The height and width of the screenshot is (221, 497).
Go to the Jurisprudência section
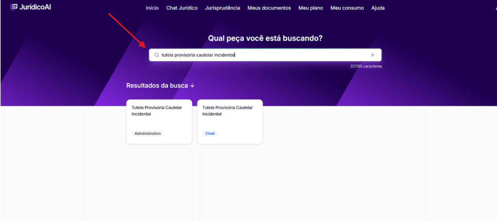pos(222,8)
